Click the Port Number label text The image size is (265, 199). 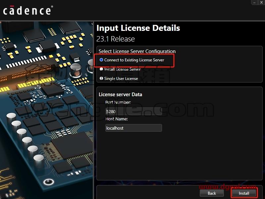point(118,102)
